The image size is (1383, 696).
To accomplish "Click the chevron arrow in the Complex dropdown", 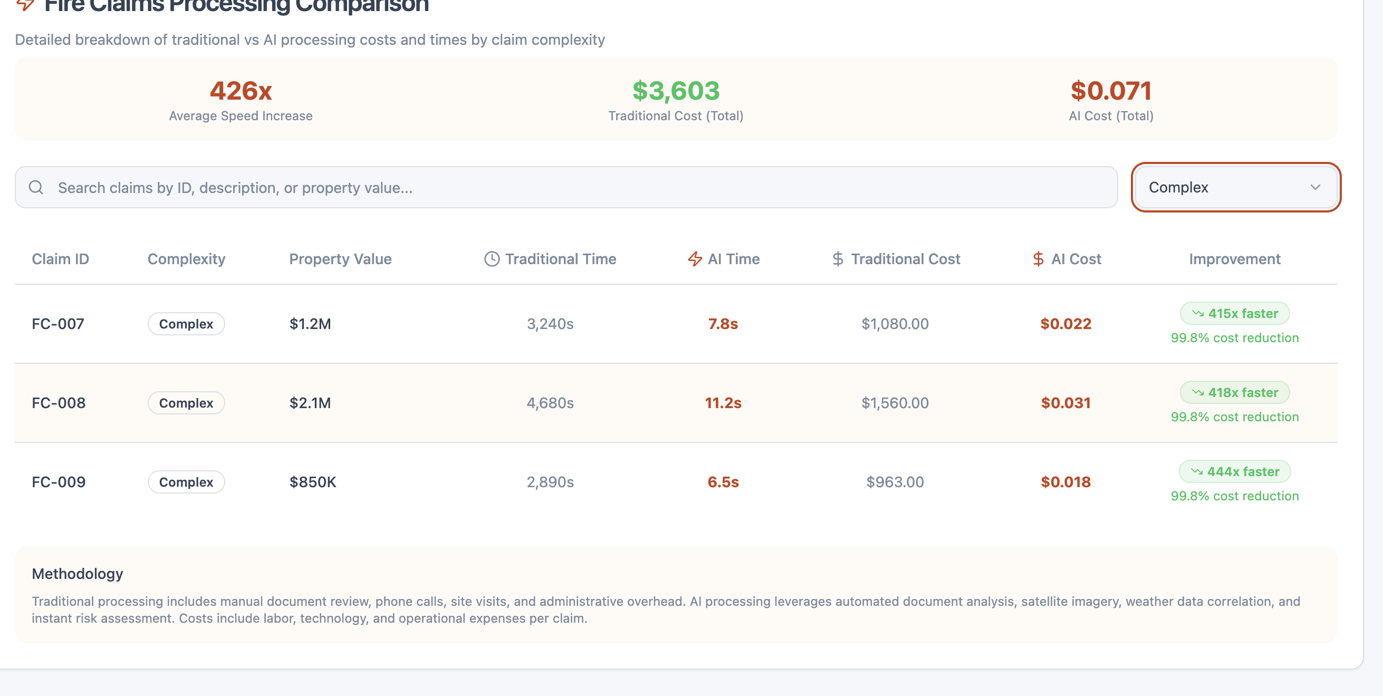I will coord(1315,187).
